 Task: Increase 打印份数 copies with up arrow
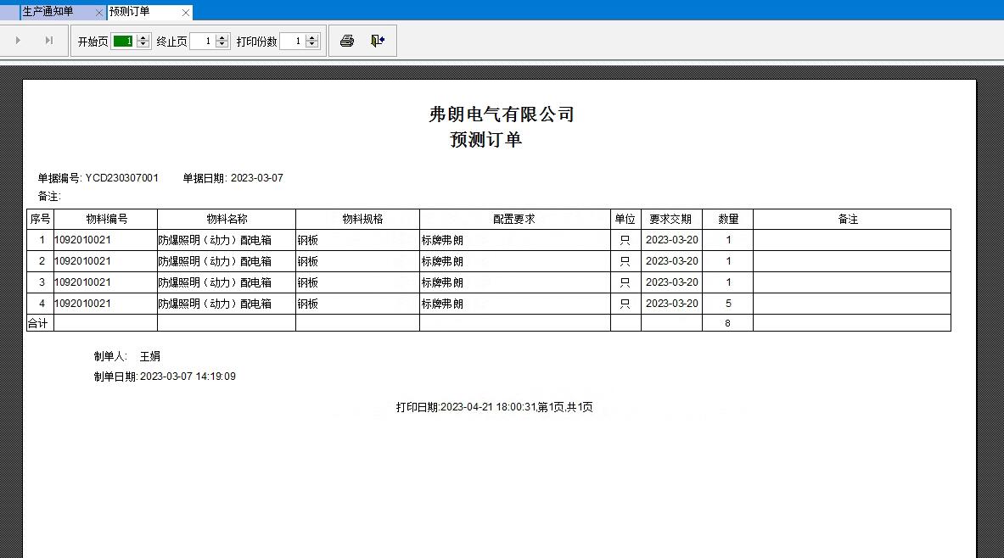pos(312,37)
